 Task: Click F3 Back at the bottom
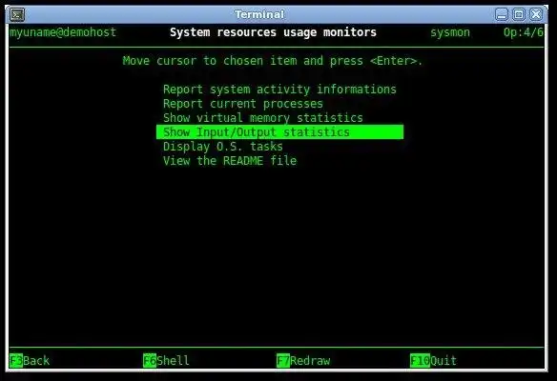tap(30, 360)
